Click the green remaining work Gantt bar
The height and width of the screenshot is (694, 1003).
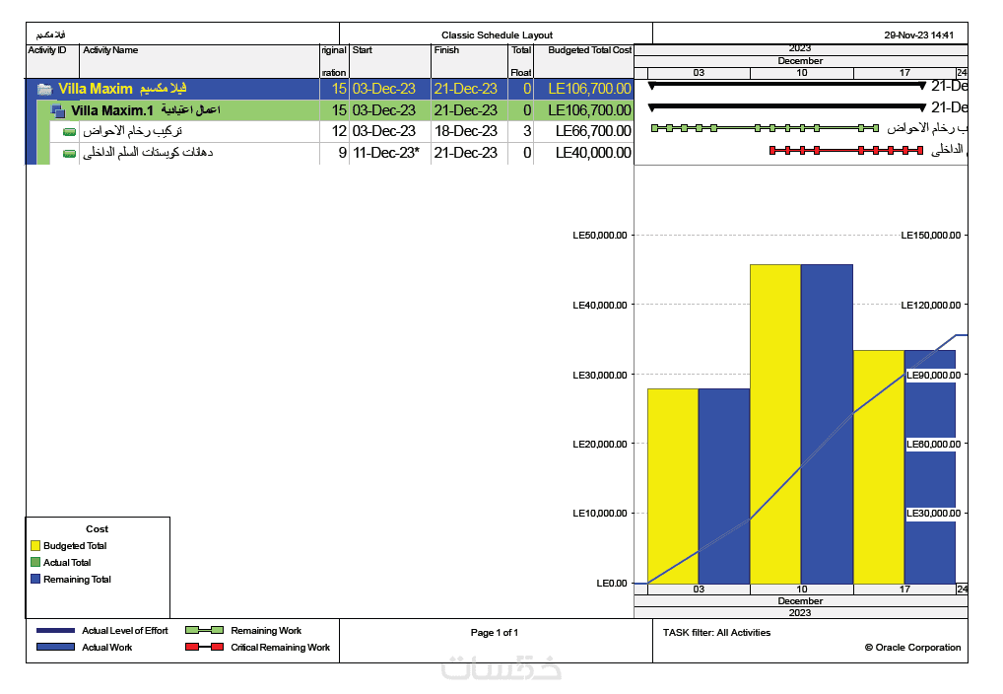pyautogui.click(x=765, y=128)
